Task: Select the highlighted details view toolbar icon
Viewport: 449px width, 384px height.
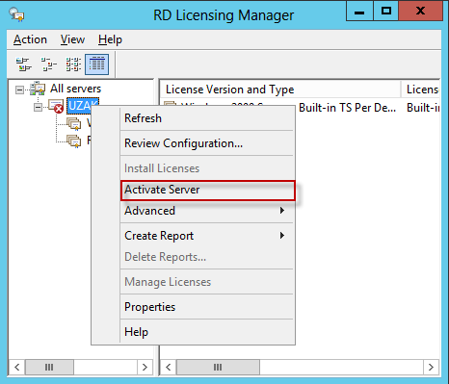Action: tap(96, 64)
